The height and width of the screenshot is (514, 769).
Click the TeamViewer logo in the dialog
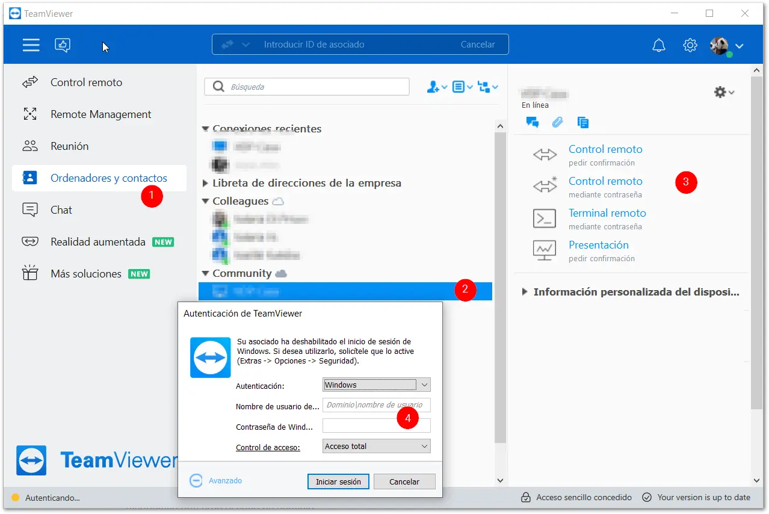coord(211,358)
